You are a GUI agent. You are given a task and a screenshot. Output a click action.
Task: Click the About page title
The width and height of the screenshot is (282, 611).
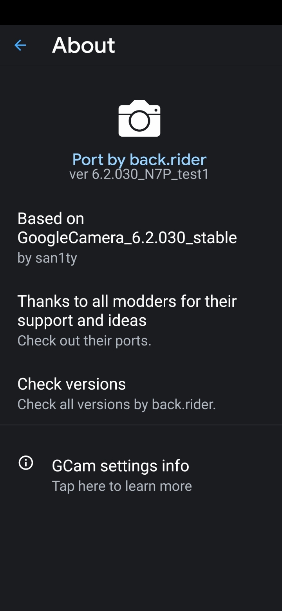pyautogui.click(x=83, y=45)
